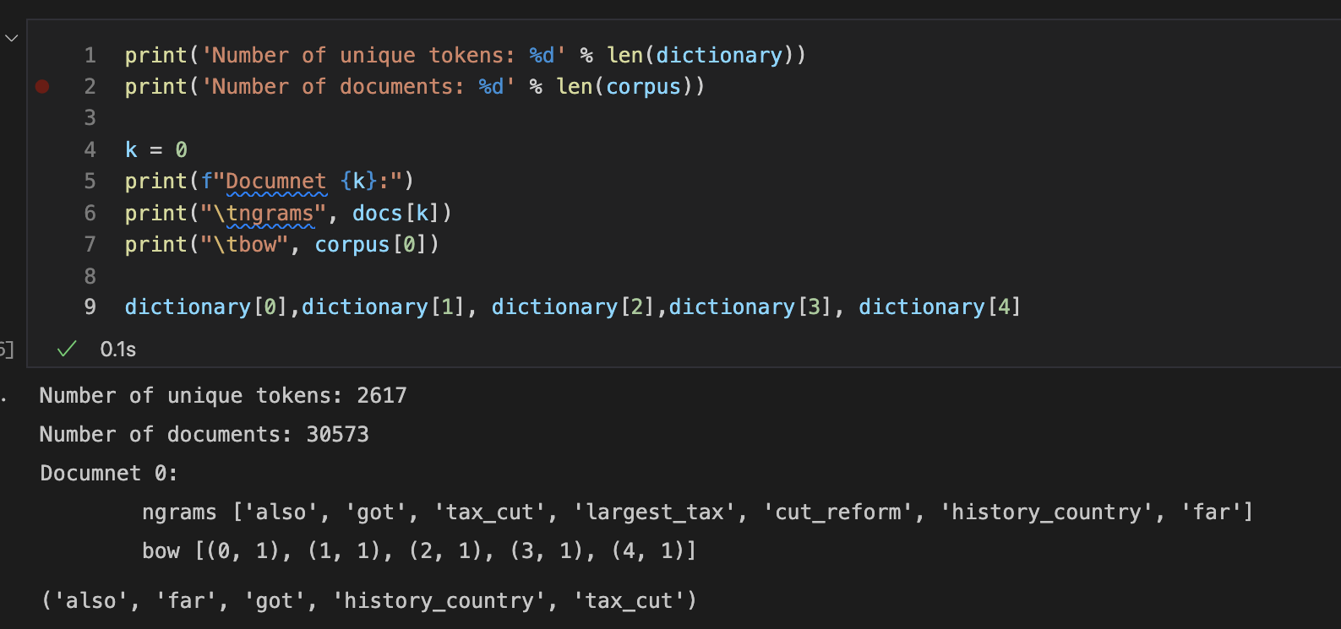Click the final tuple result starting with 'also'
1341x629 pixels.
click(x=368, y=601)
